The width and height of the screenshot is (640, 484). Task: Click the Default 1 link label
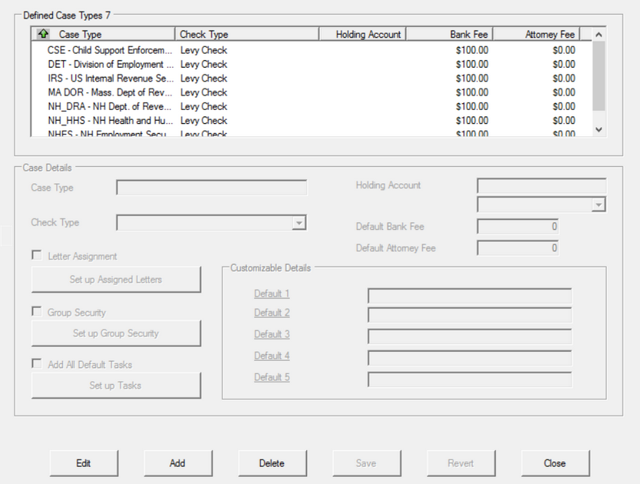coord(272,294)
